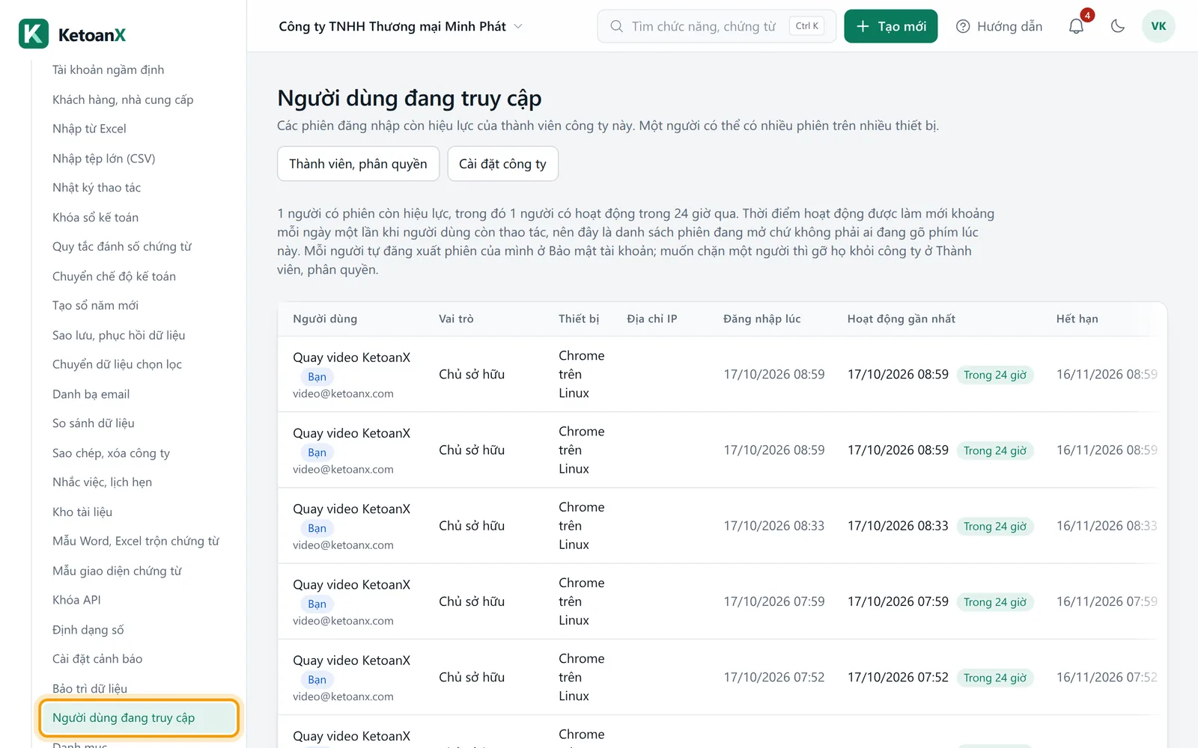
Task: Open Sao lưu, phục hồi dữ liệu
Action: tap(118, 335)
